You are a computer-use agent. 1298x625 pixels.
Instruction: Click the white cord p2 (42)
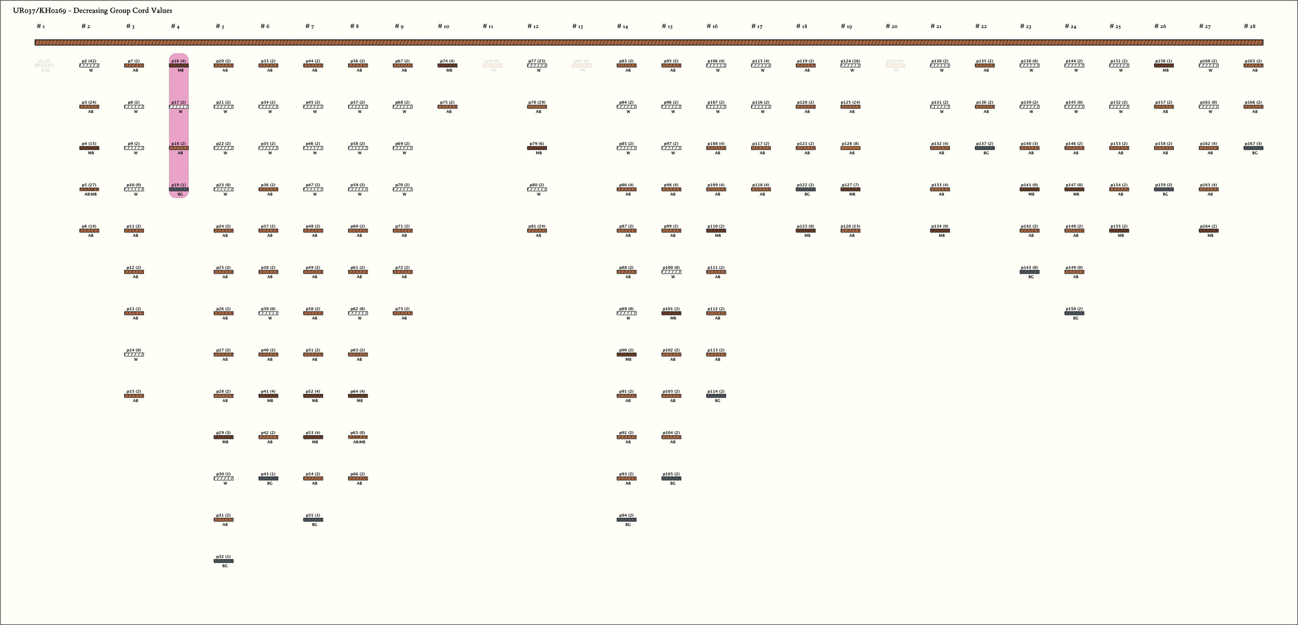click(89, 66)
